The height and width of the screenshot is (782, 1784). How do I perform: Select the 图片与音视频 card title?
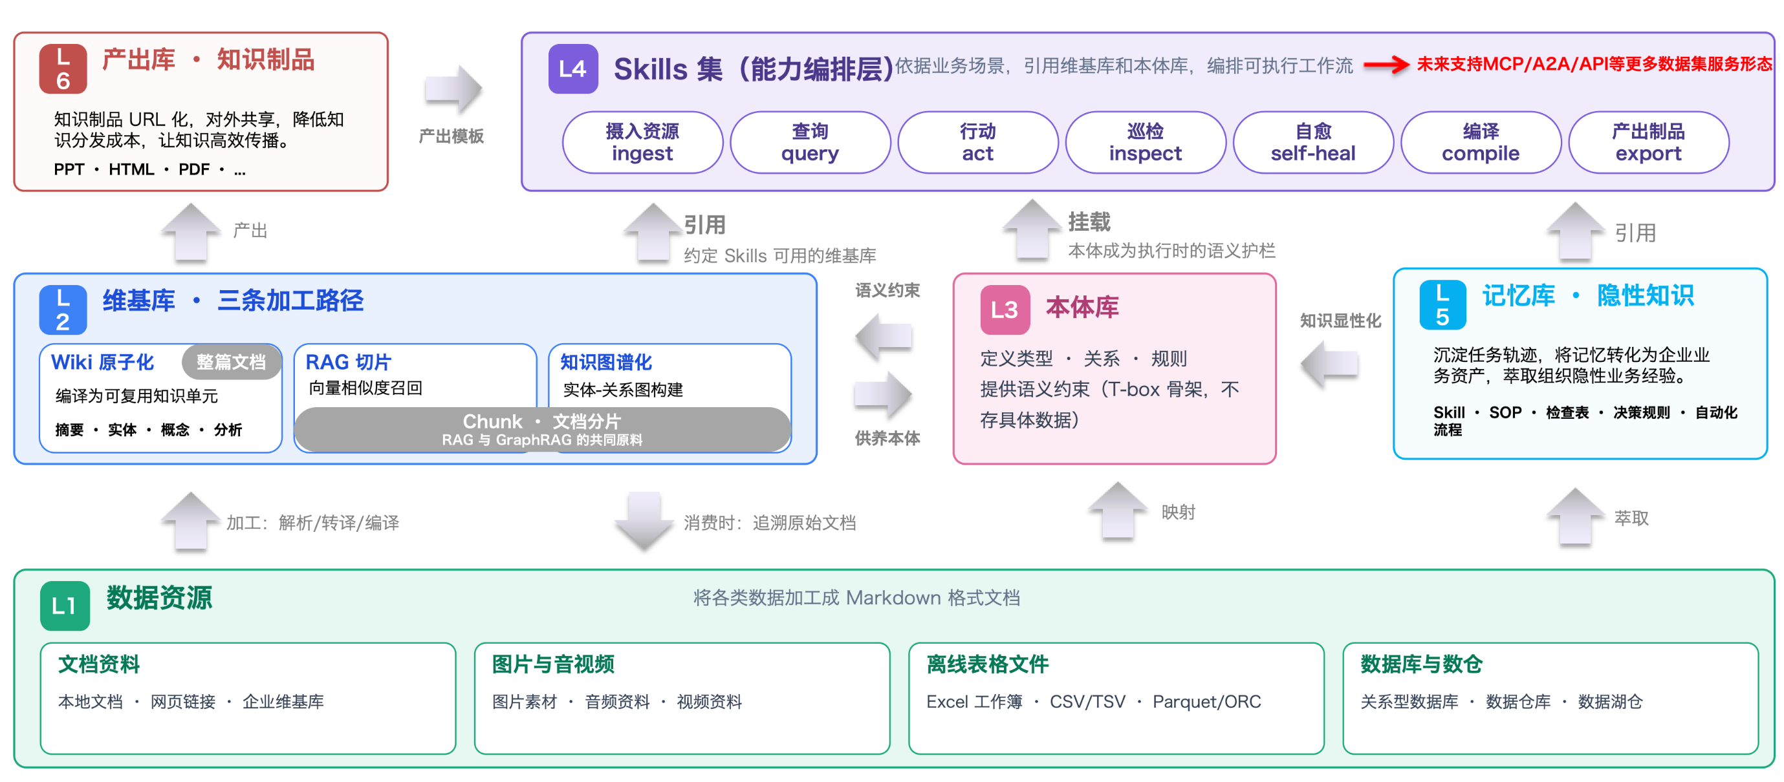[x=552, y=664]
